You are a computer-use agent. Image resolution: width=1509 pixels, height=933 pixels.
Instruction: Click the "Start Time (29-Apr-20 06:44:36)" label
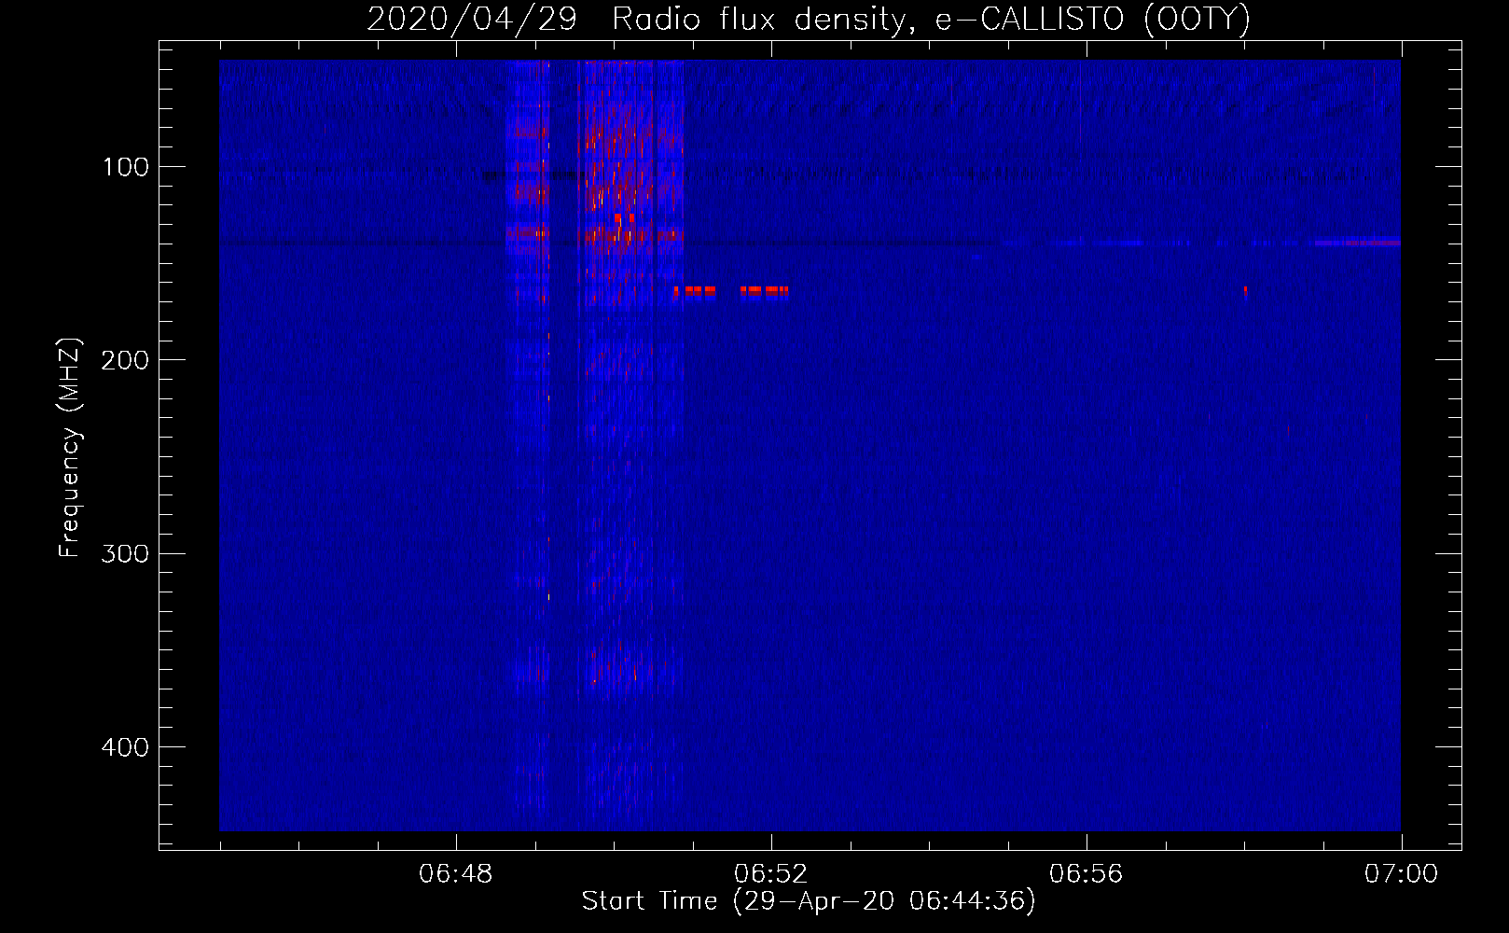click(x=809, y=901)
